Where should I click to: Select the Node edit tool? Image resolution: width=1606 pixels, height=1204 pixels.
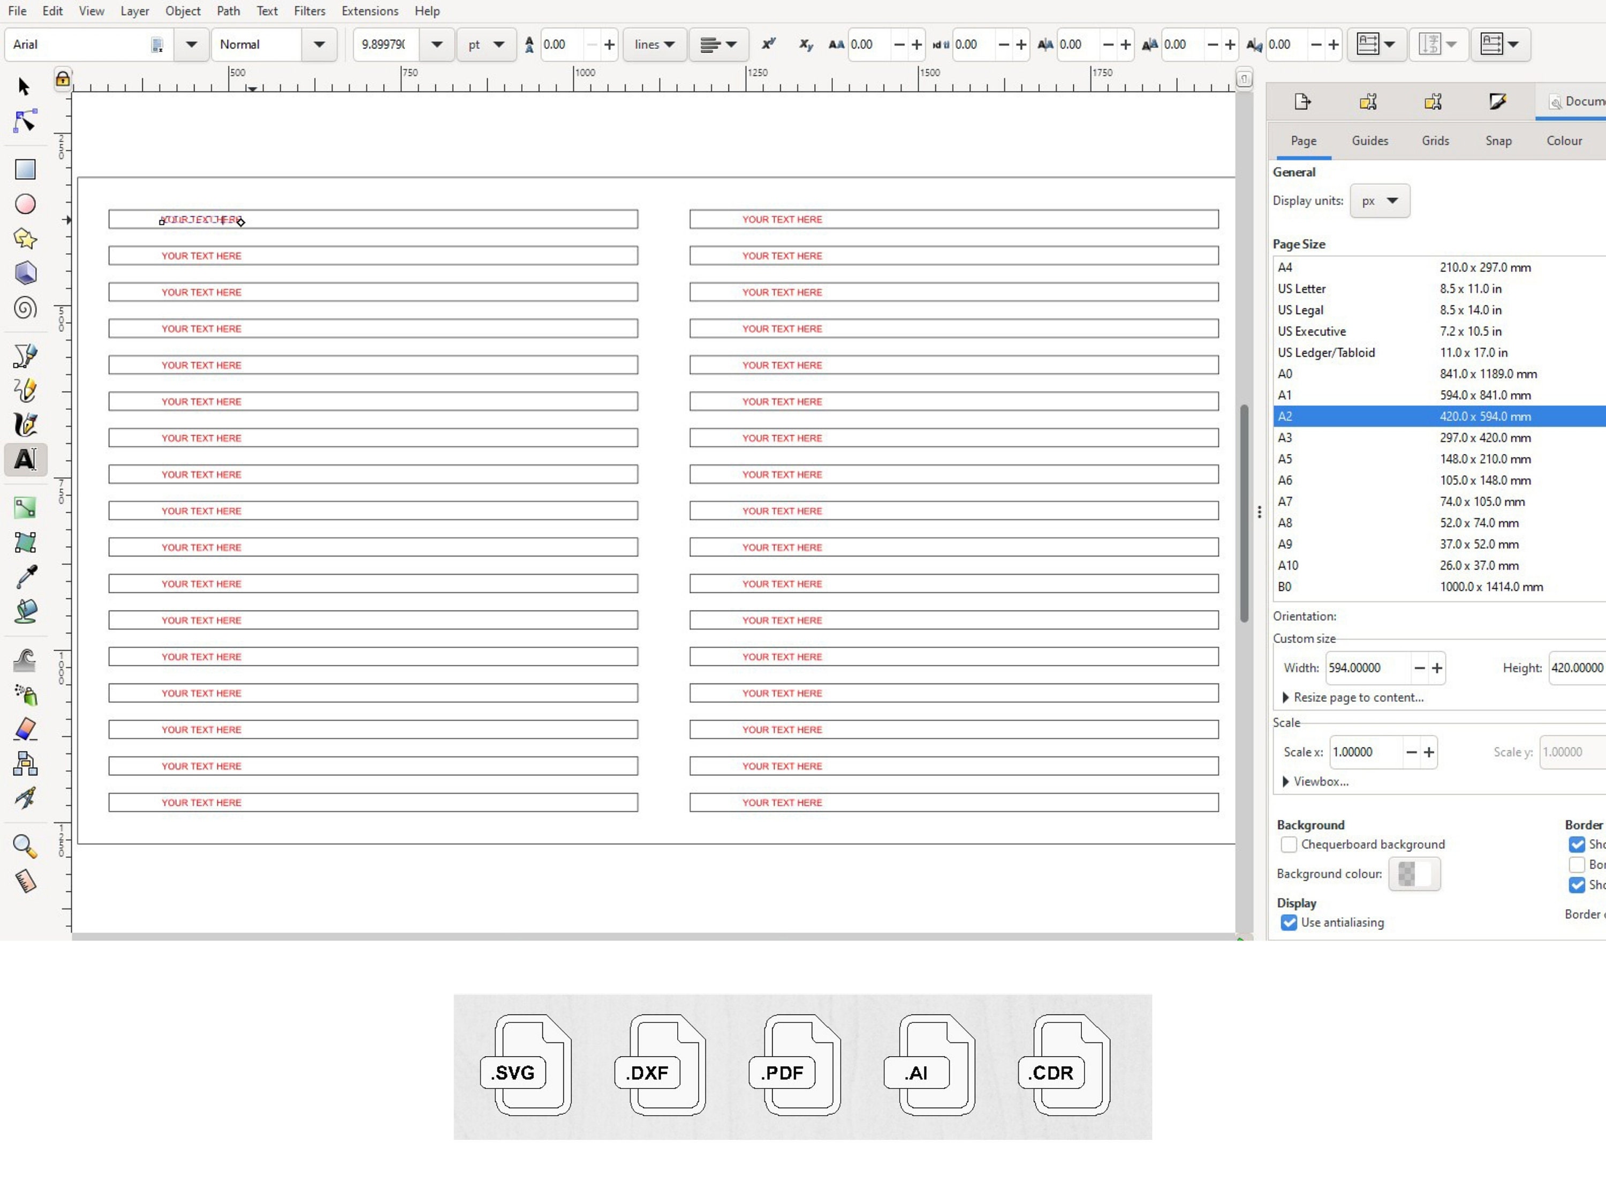[x=25, y=121]
